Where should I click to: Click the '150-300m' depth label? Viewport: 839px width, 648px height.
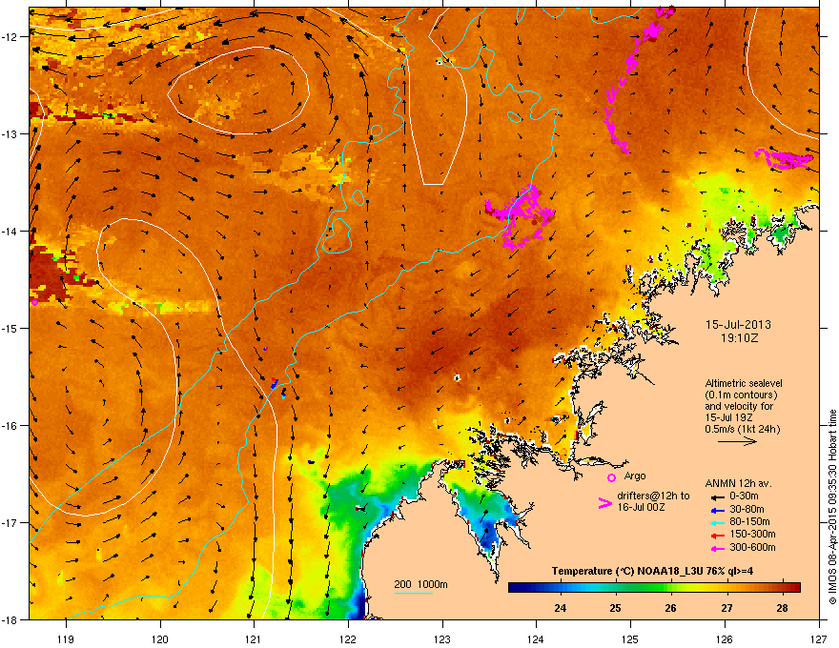(752, 534)
